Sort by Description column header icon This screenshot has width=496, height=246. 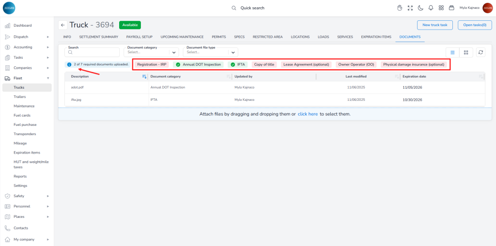click(x=144, y=77)
